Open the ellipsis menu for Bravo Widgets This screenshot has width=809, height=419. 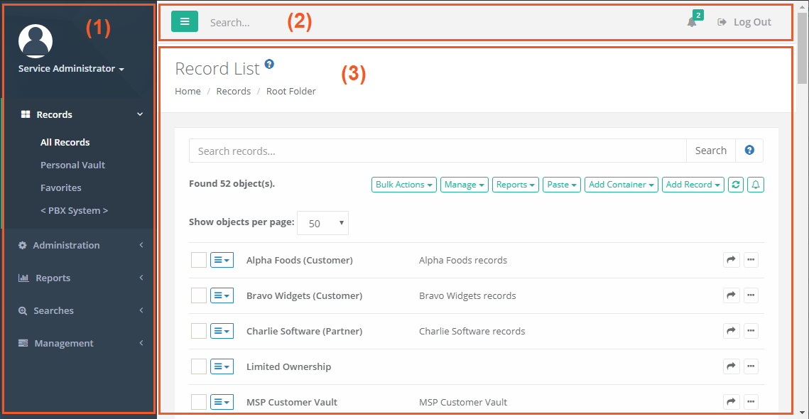pyautogui.click(x=751, y=295)
